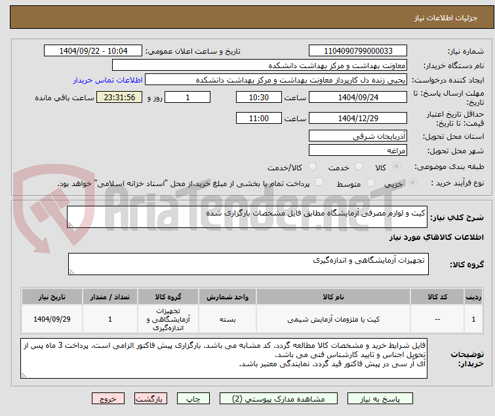Click the نام کالا column header
Image resolution: width=495 pixels, height=416 pixels.
(x=333, y=297)
